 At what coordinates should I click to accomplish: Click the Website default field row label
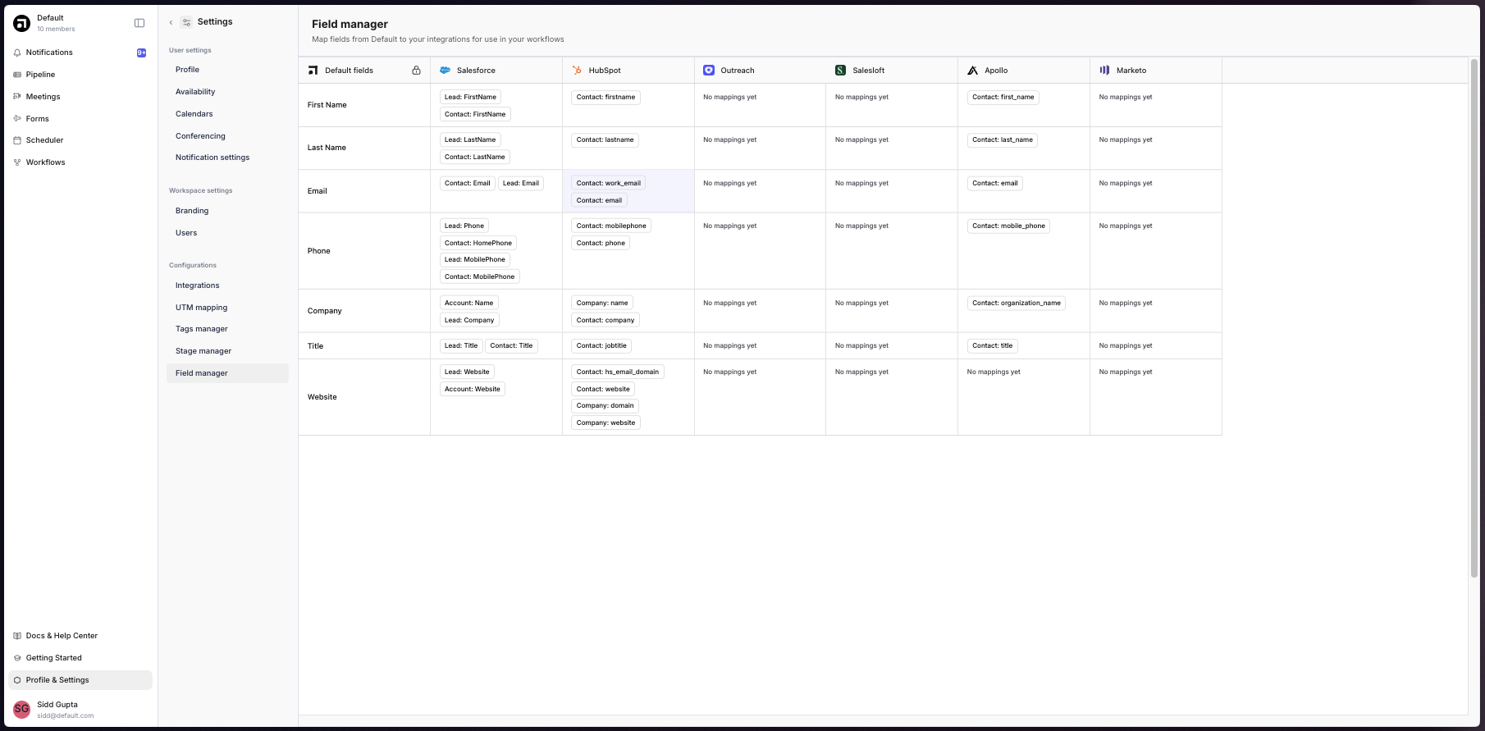(x=322, y=397)
